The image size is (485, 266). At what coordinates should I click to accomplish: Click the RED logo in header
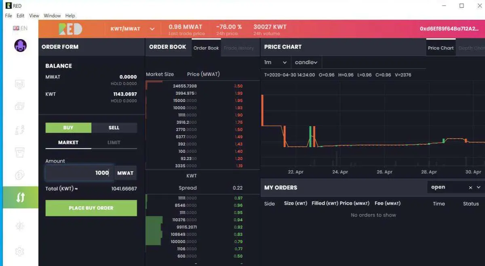click(x=70, y=29)
